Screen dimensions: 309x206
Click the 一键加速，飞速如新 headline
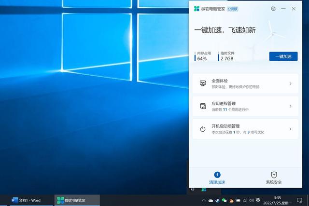coord(225,30)
